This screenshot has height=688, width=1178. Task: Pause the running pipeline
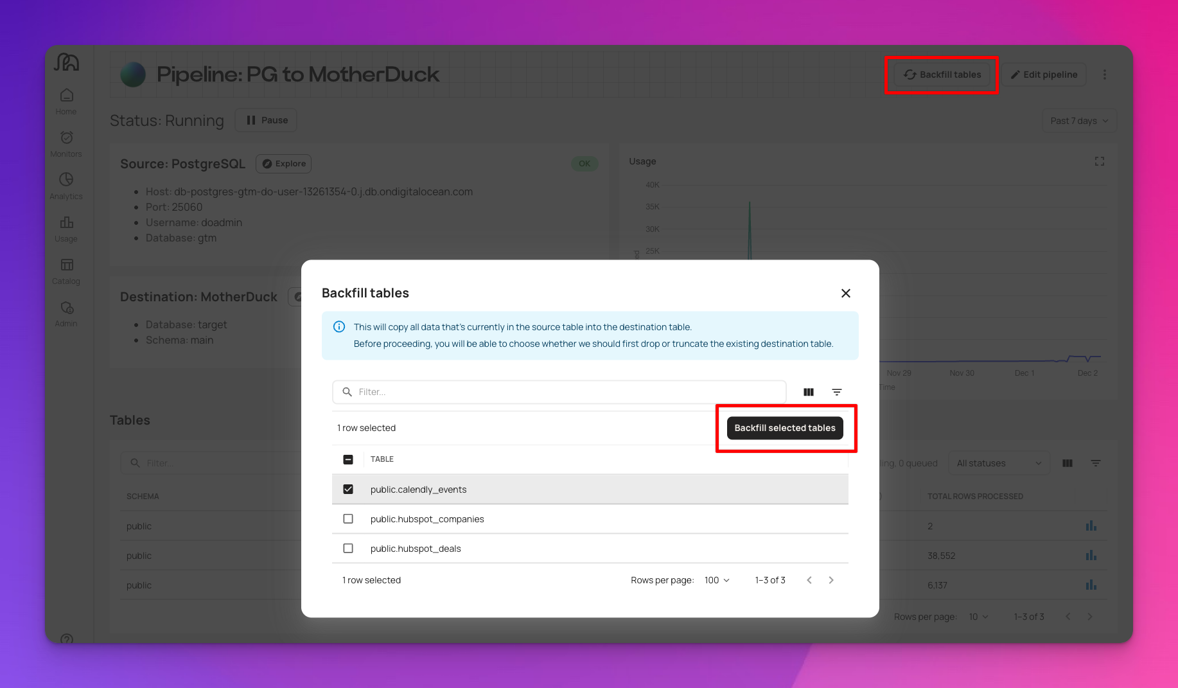click(266, 120)
